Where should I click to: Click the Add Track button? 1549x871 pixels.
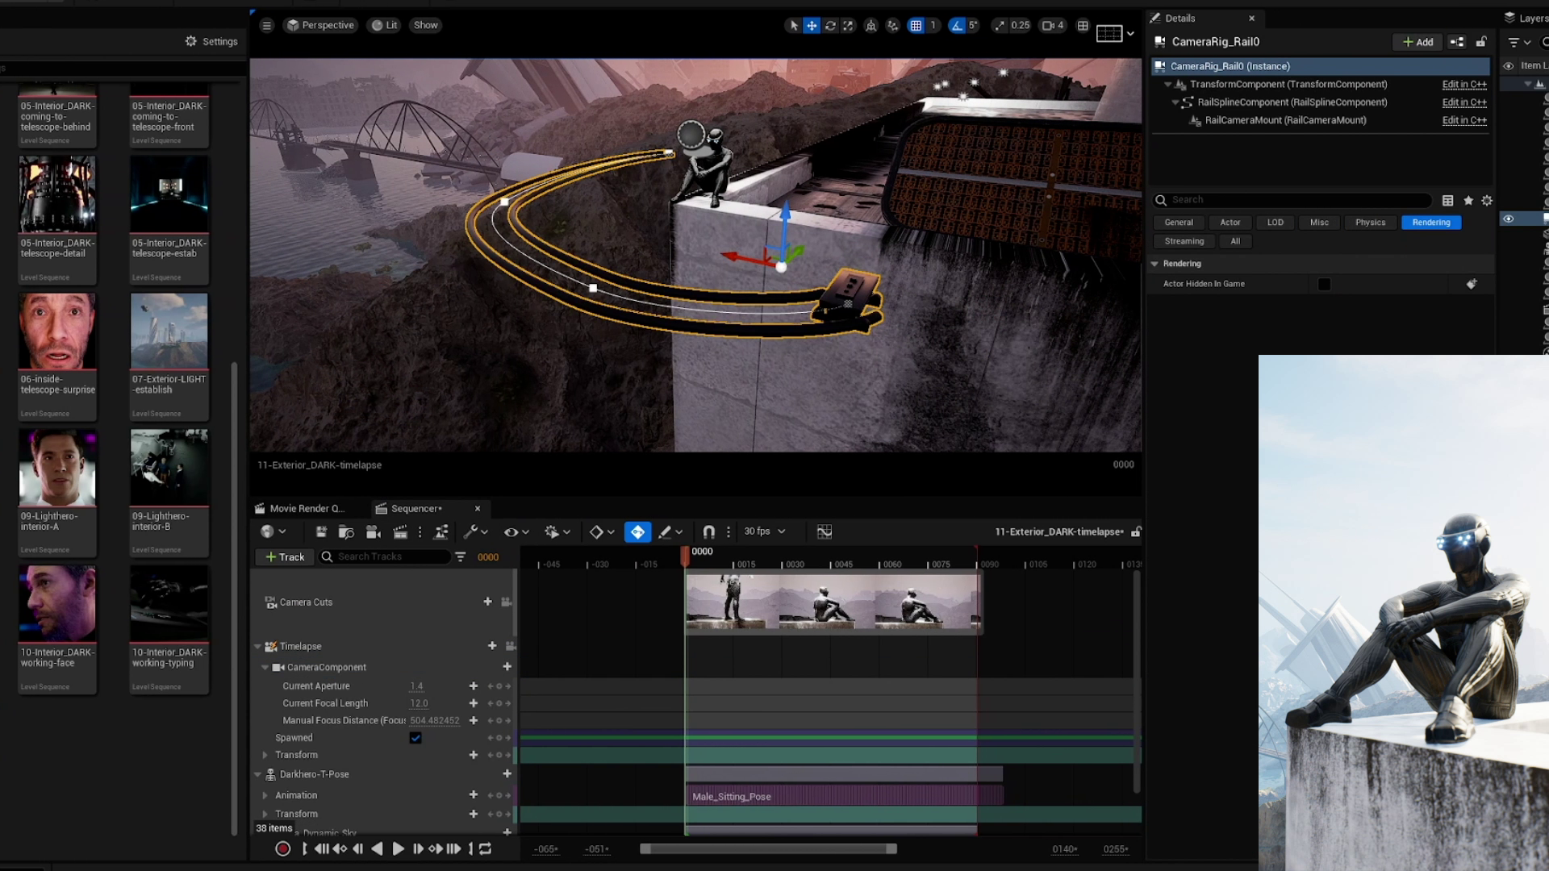click(x=285, y=557)
